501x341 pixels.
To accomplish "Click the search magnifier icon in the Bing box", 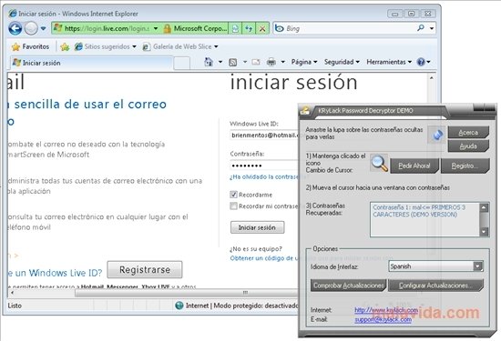I will 421,28.
